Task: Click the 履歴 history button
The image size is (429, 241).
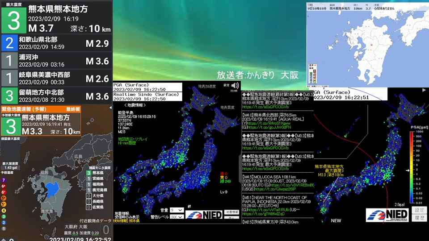Action: pos(419,218)
